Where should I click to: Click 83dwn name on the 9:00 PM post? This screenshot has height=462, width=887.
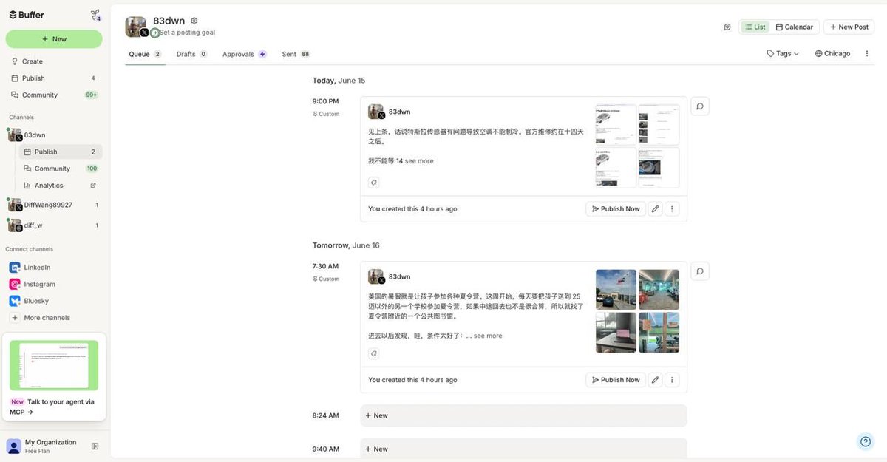(x=399, y=112)
